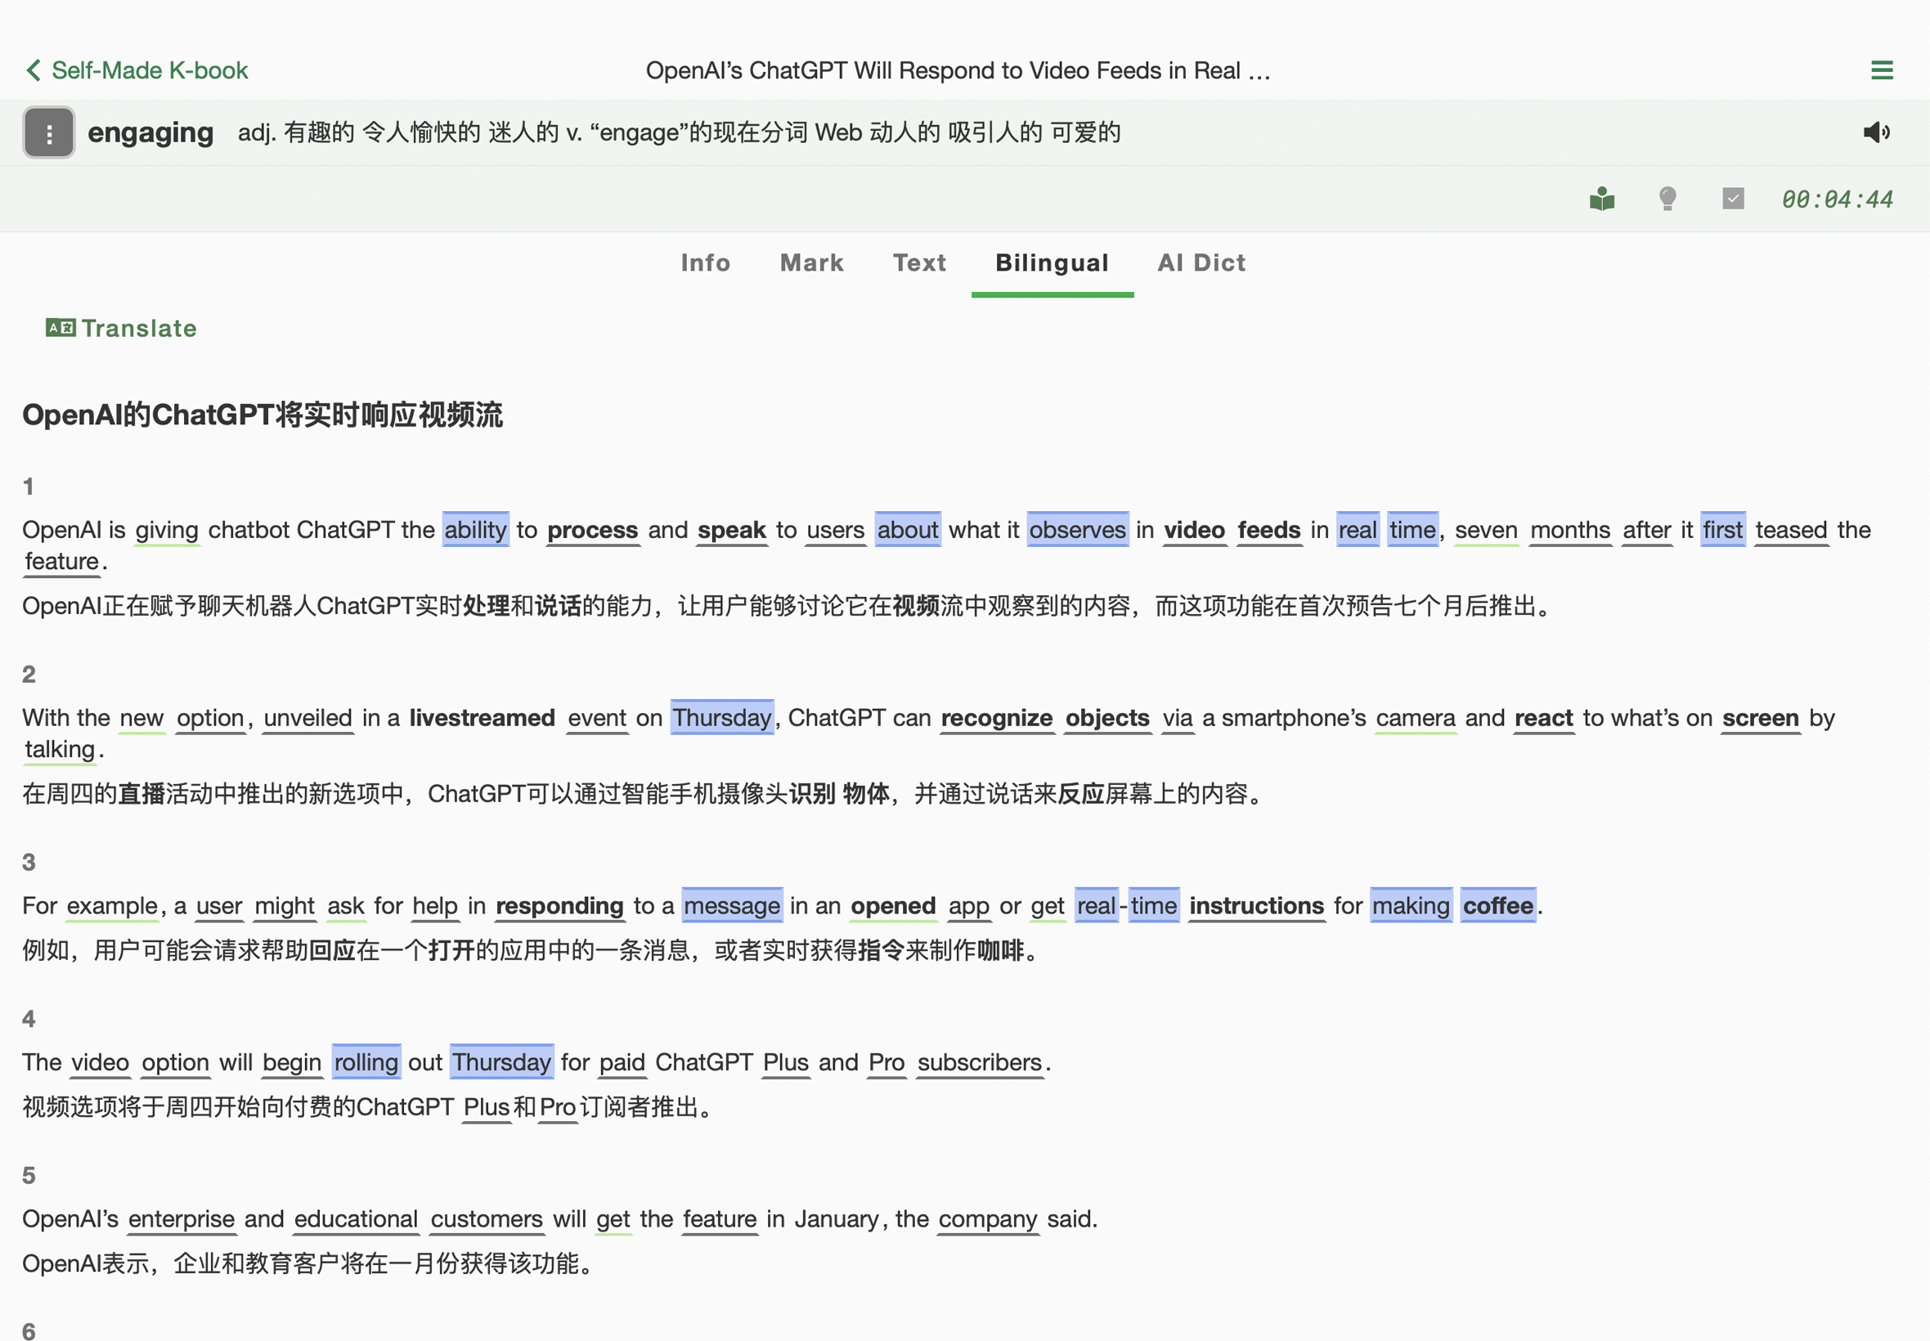Click the word "months" in paragraph 1
Image resolution: width=1930 pixels, height=1341 pixels.
[x=1570, y=530]
